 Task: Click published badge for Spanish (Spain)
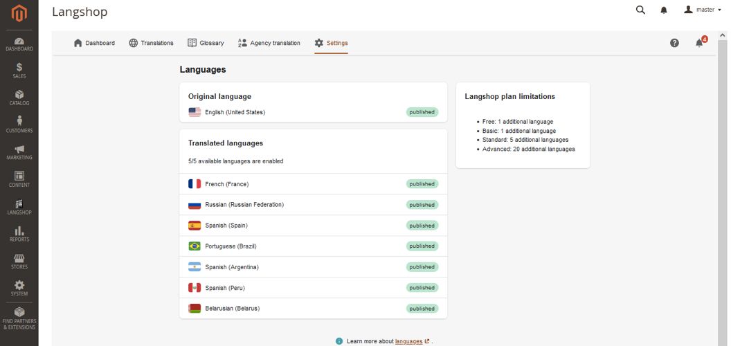[x=422, y=225]
